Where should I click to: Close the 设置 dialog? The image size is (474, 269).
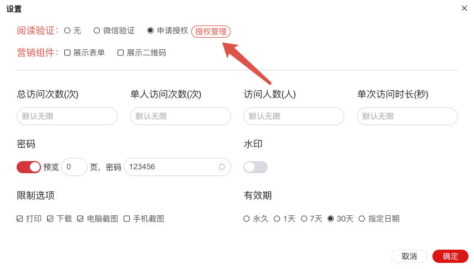[464, 8]
